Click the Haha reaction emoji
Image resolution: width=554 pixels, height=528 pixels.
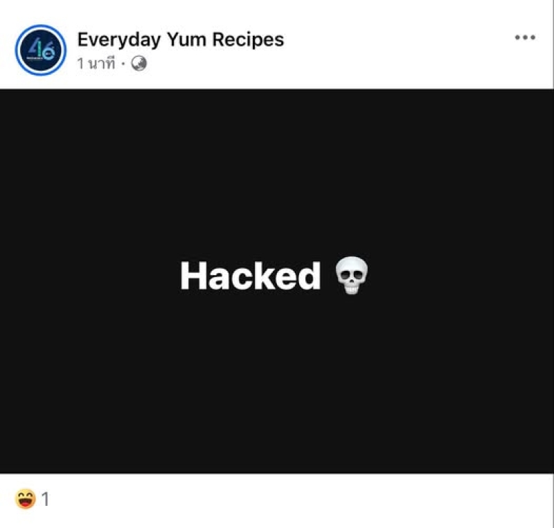pos(26,499)
